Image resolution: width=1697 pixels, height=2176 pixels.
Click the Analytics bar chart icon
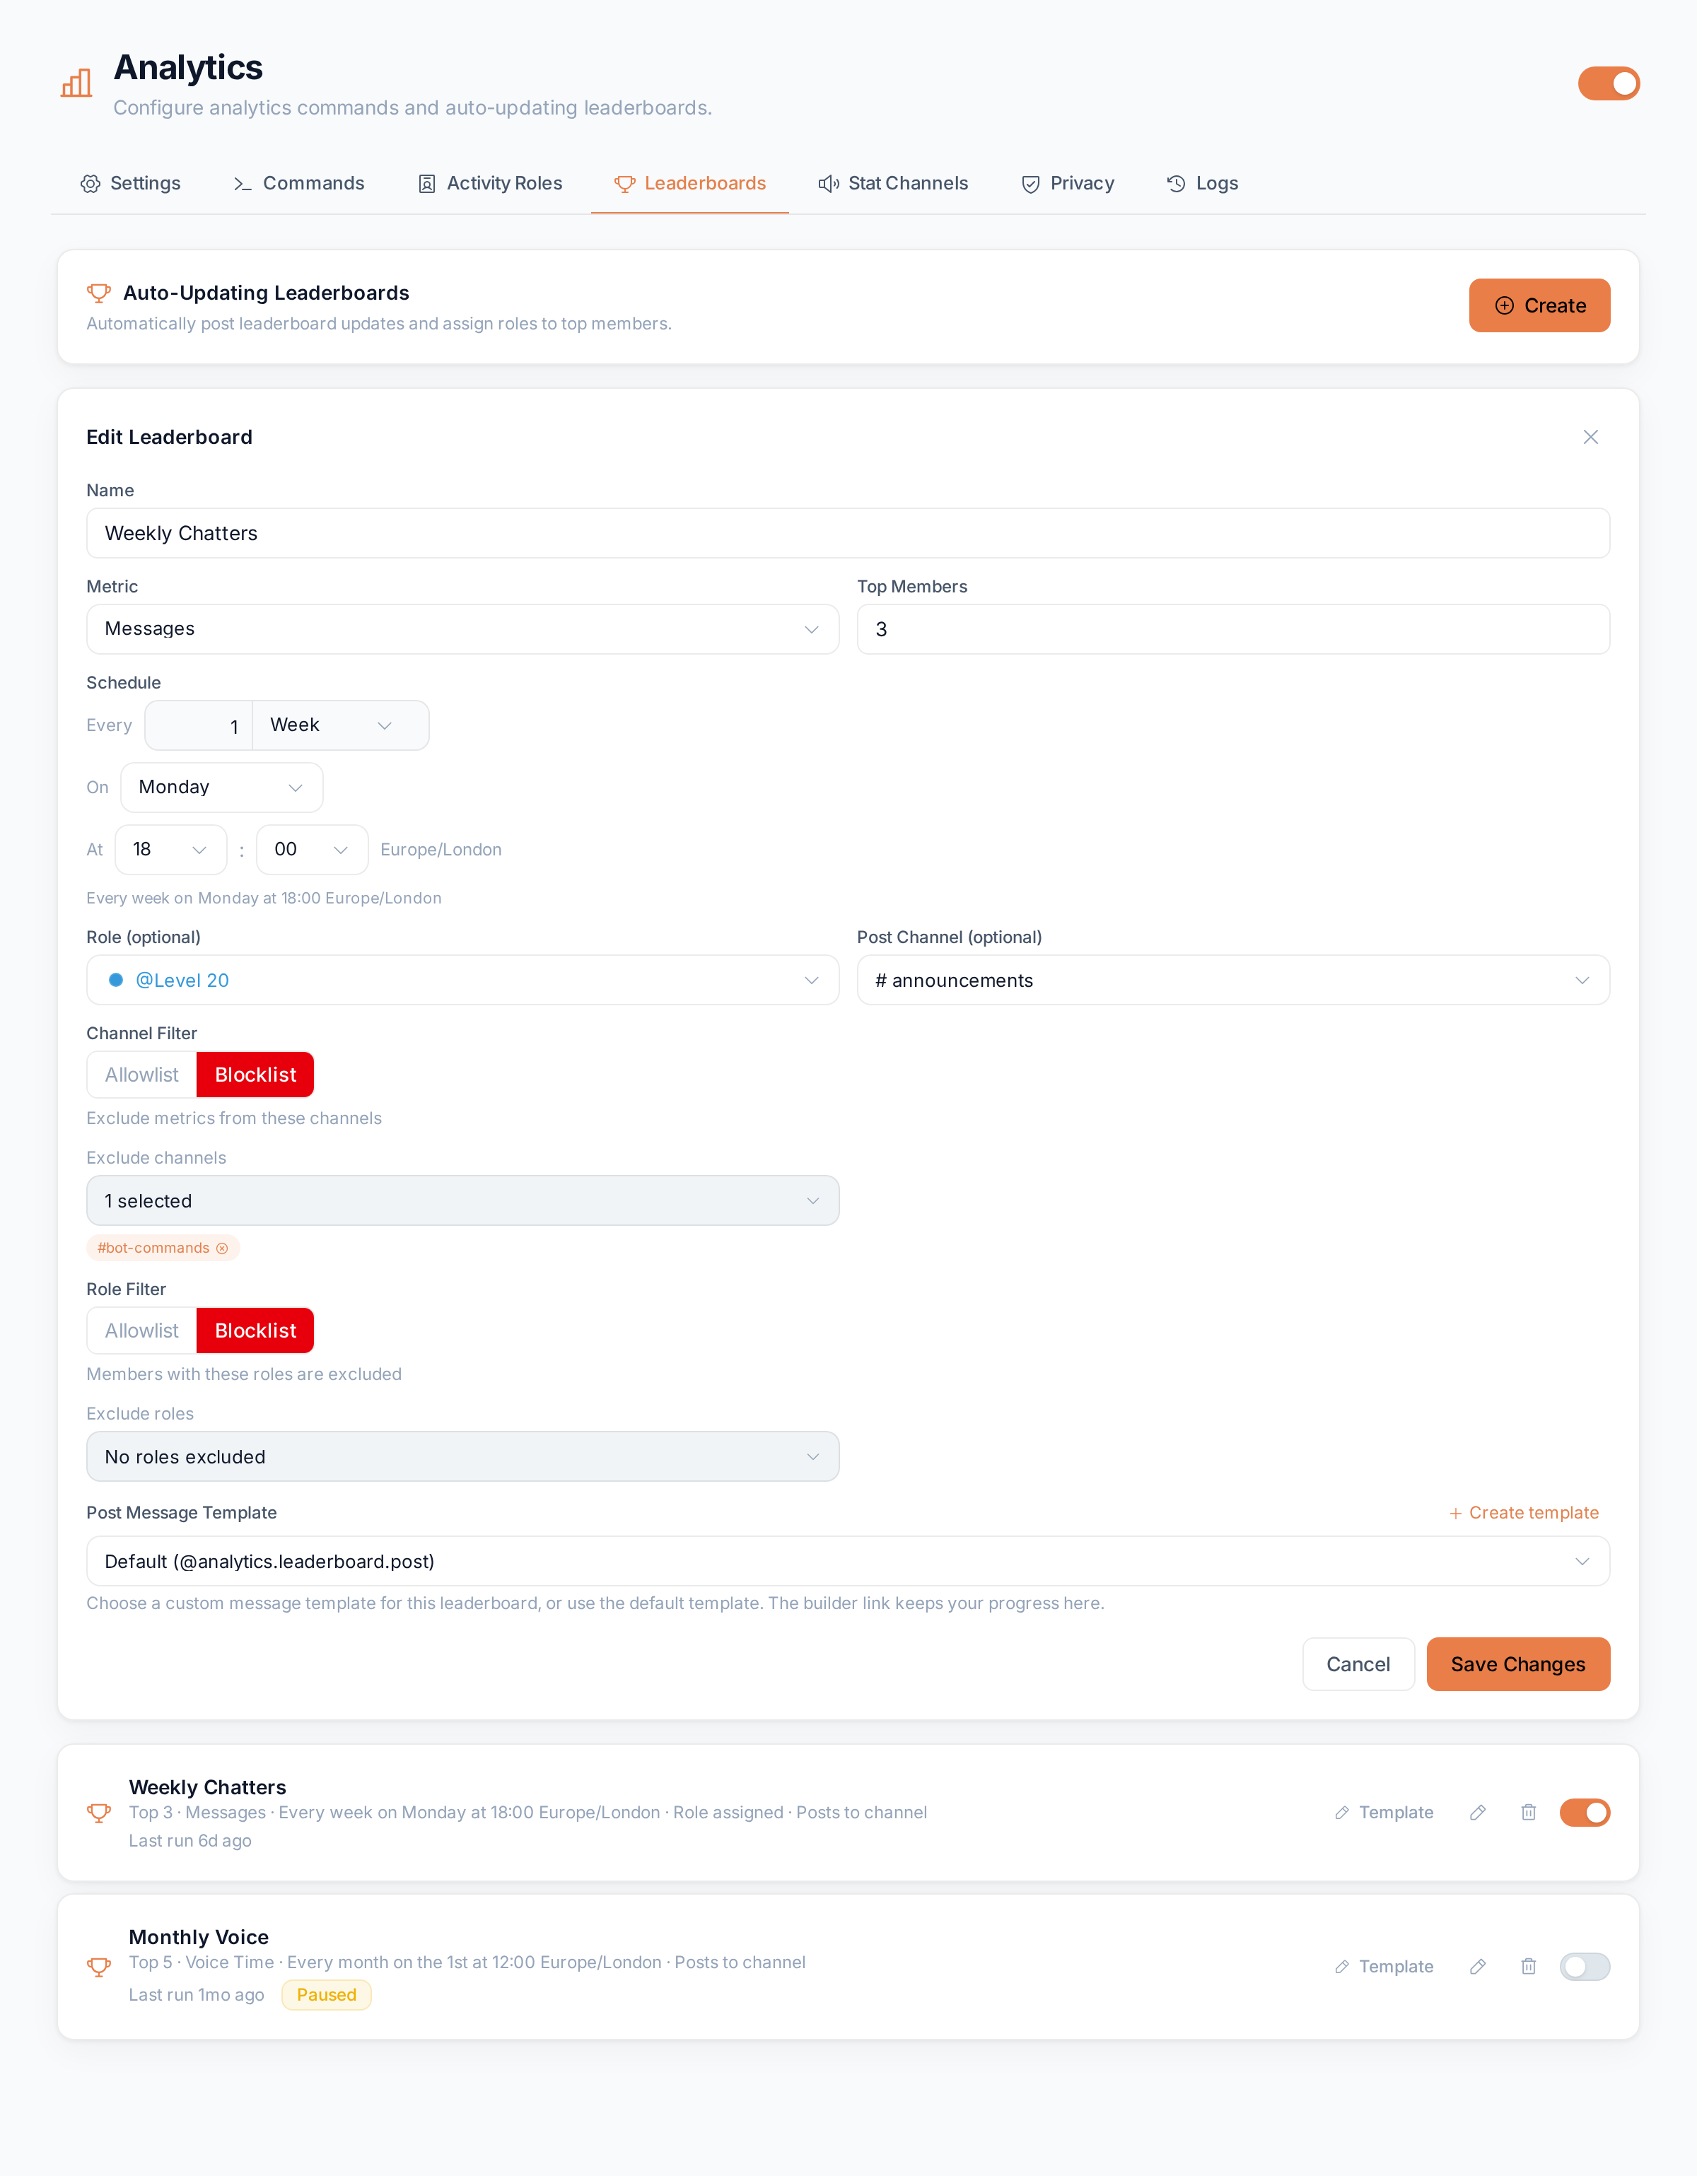[77, 83]
